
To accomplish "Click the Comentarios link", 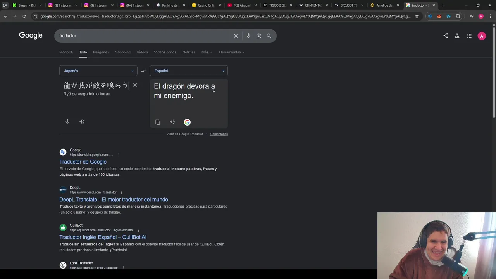I will click(219, 134).
